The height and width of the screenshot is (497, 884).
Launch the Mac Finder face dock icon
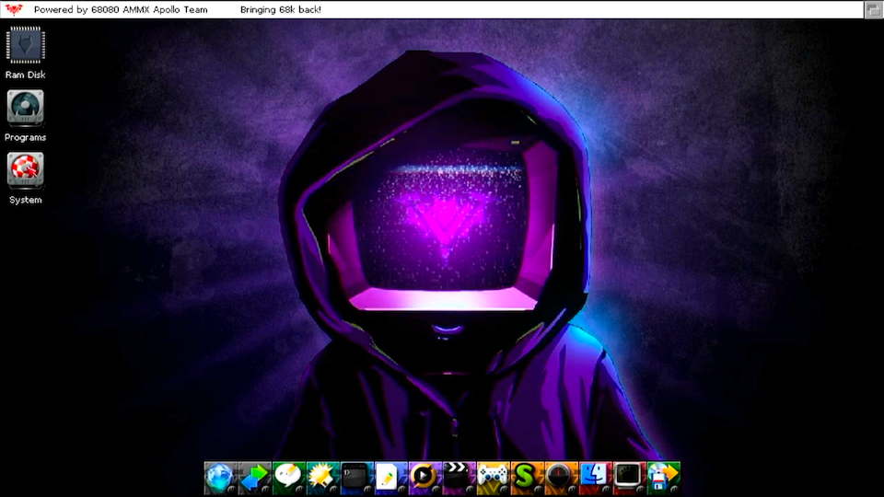pos(596,478)
